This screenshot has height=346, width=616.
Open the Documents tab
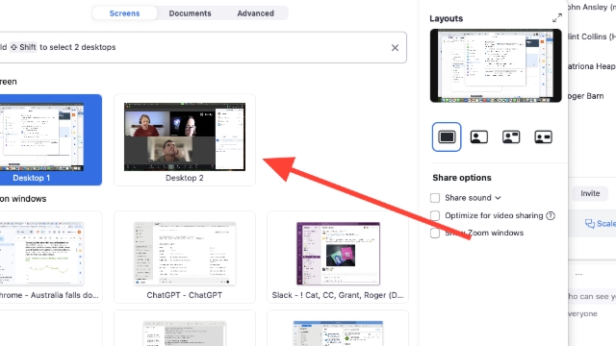click(191, 13)
